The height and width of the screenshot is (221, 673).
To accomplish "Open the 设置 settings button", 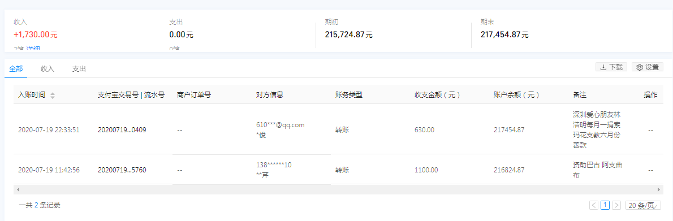I will (x=647, y=67).
